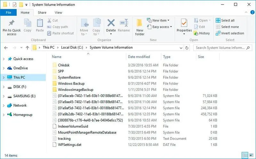Switch to details view layout

click(245, 155)
